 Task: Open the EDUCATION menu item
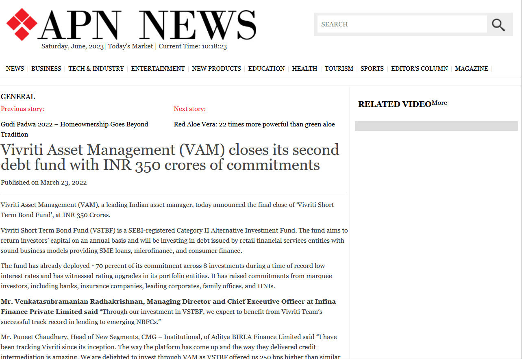[x=266, y=69]
